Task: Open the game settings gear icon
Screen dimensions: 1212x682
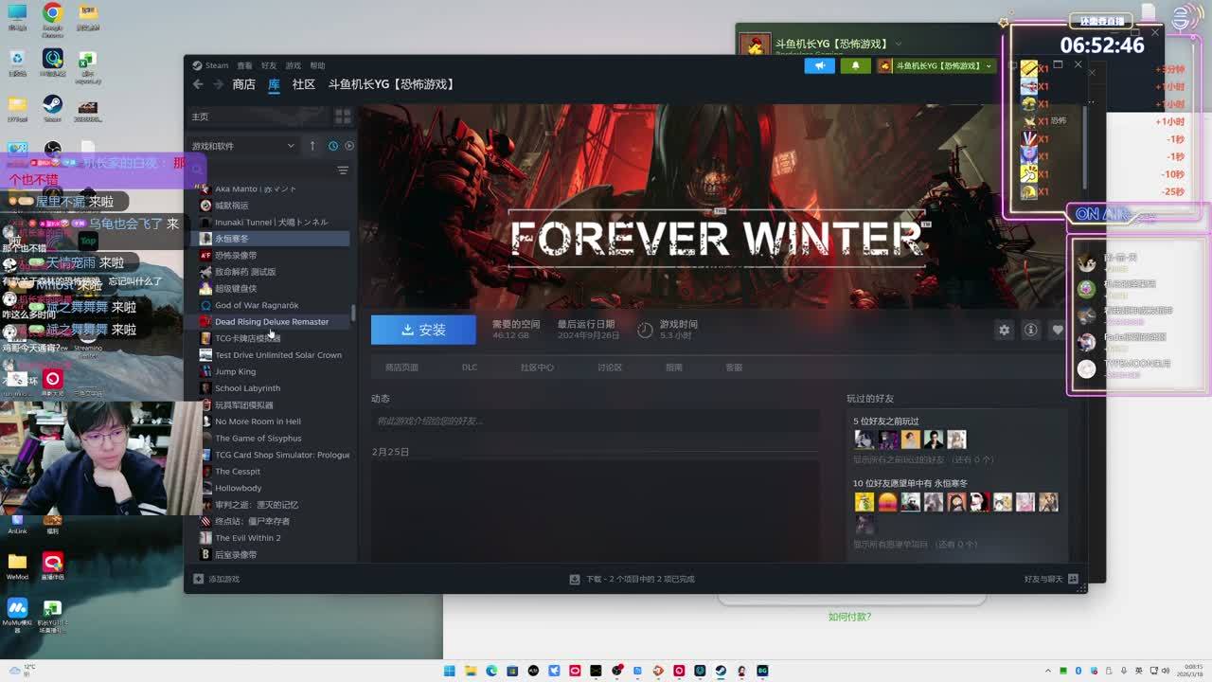Action: tap(1004, 330)
